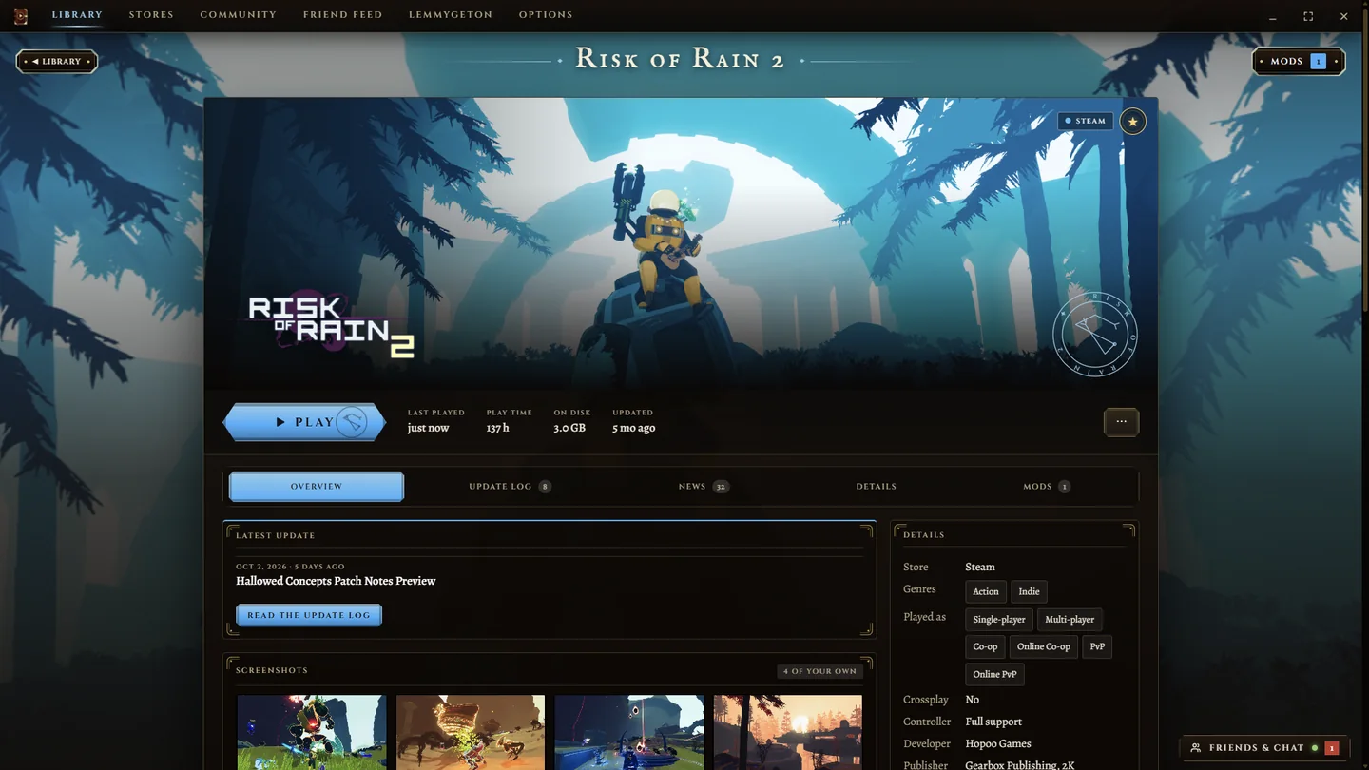Open the Community menu
The image size is (1369, 770).
[239, 15]
